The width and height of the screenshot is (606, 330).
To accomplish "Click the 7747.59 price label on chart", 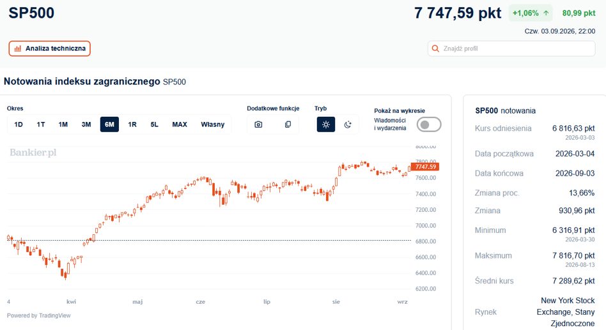I will (425, 167).
